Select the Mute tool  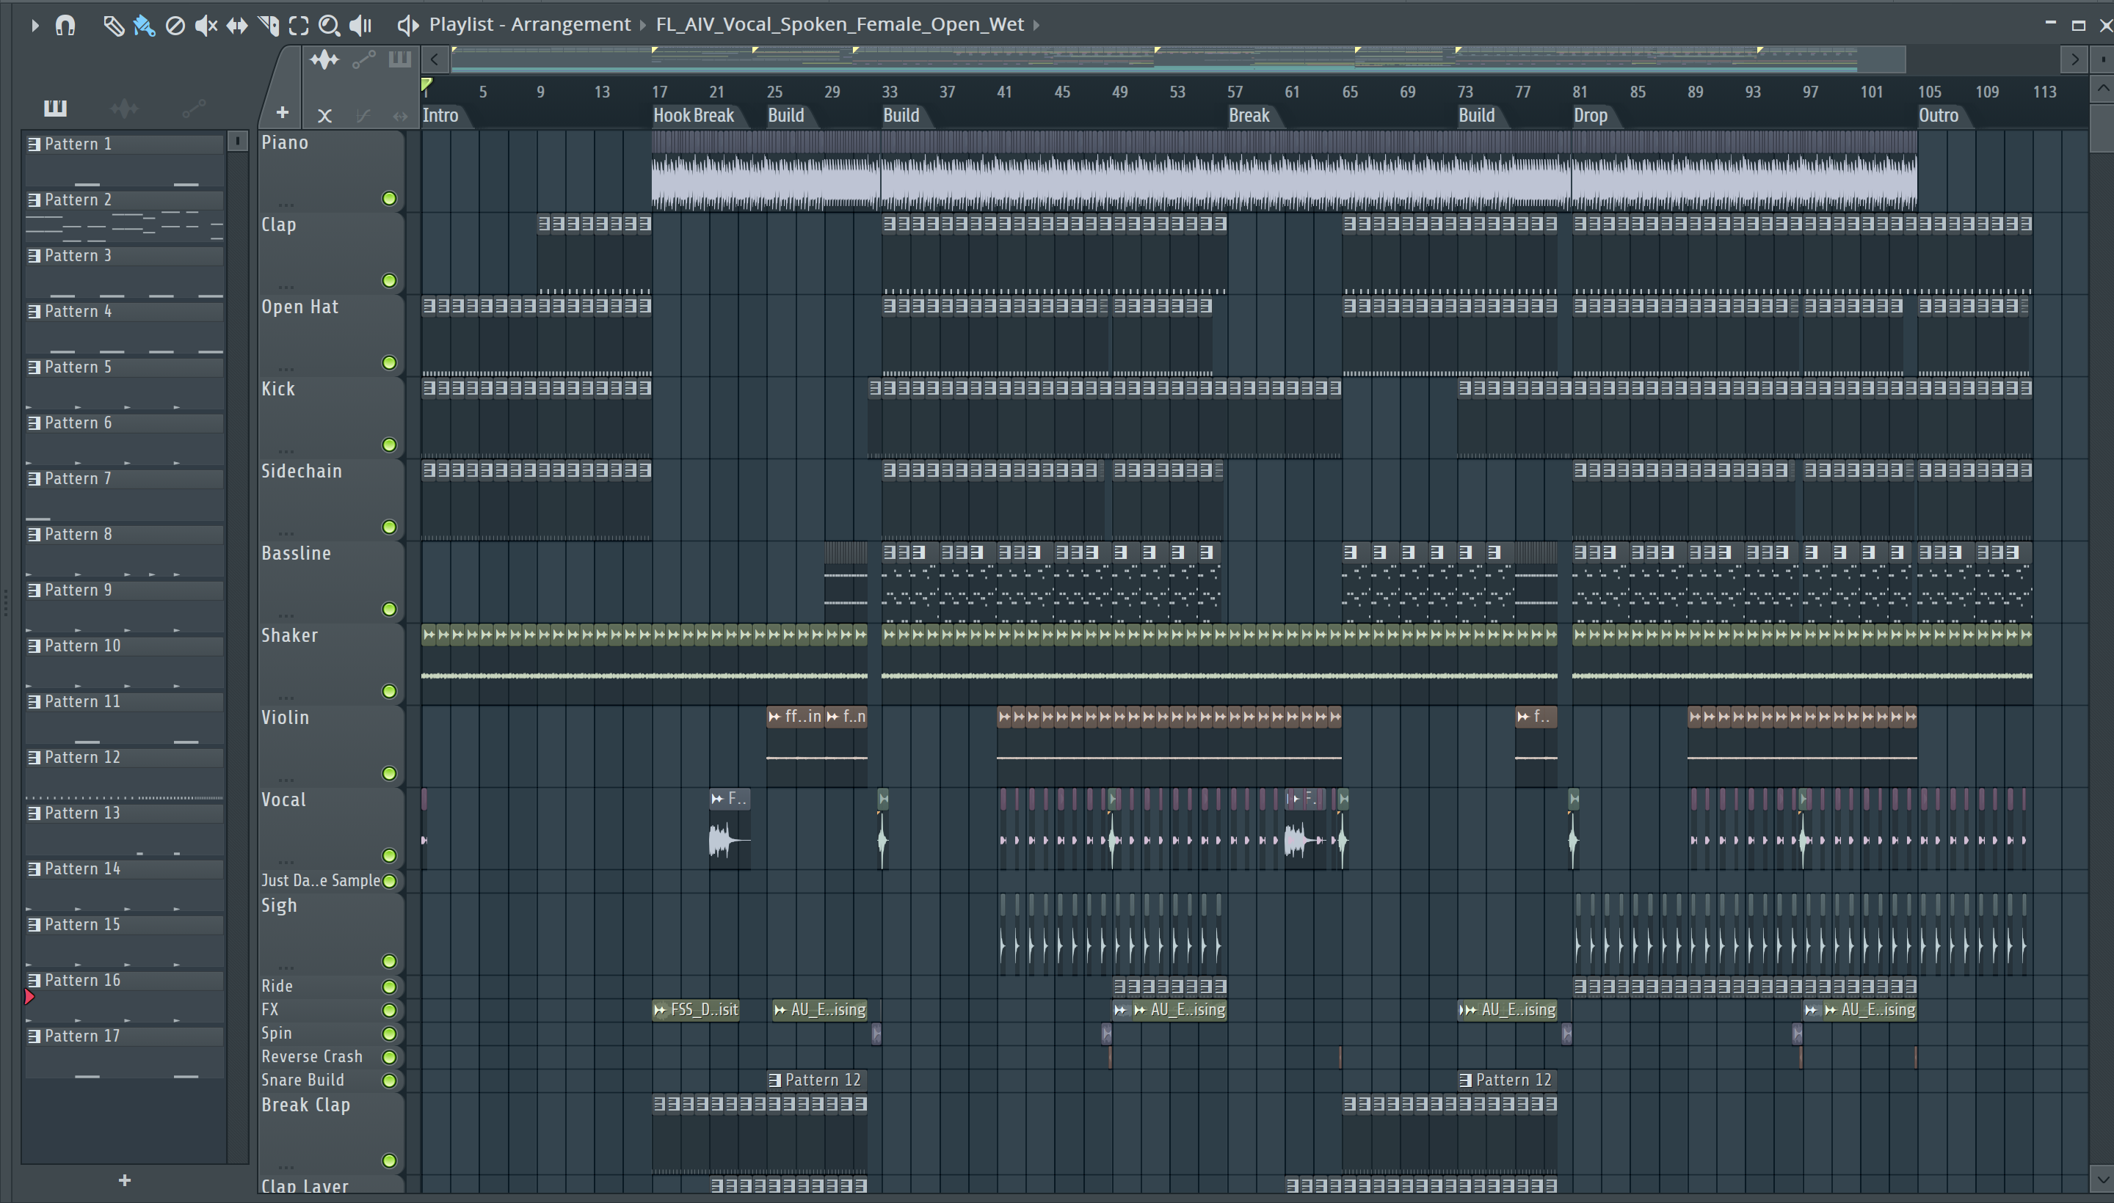pyautogui.click(x=206, y=26)
